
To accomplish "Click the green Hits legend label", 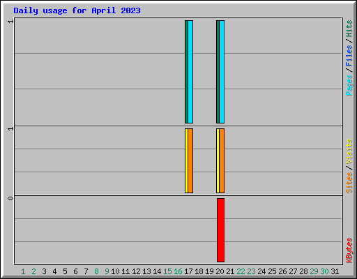I will pos(349,29).
